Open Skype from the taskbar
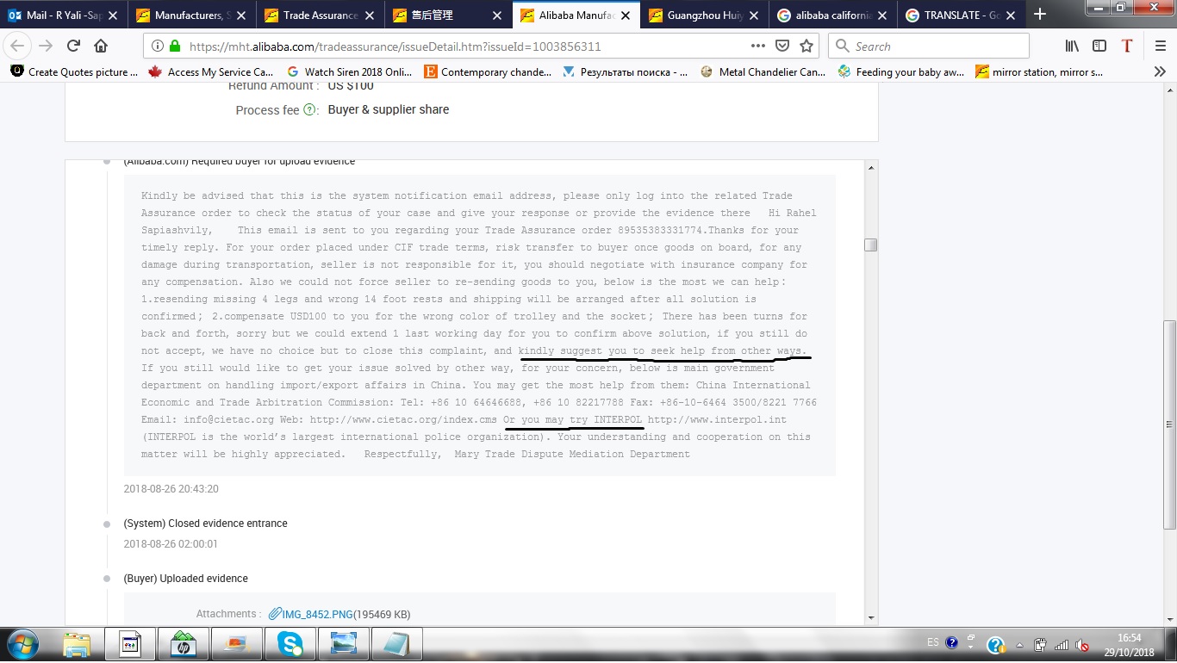Image resolution: width=1177 pixels, height=663 pixels. 290,644
